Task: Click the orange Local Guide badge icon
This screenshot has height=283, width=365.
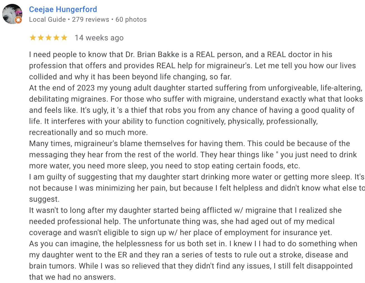Action: [18, 20]
